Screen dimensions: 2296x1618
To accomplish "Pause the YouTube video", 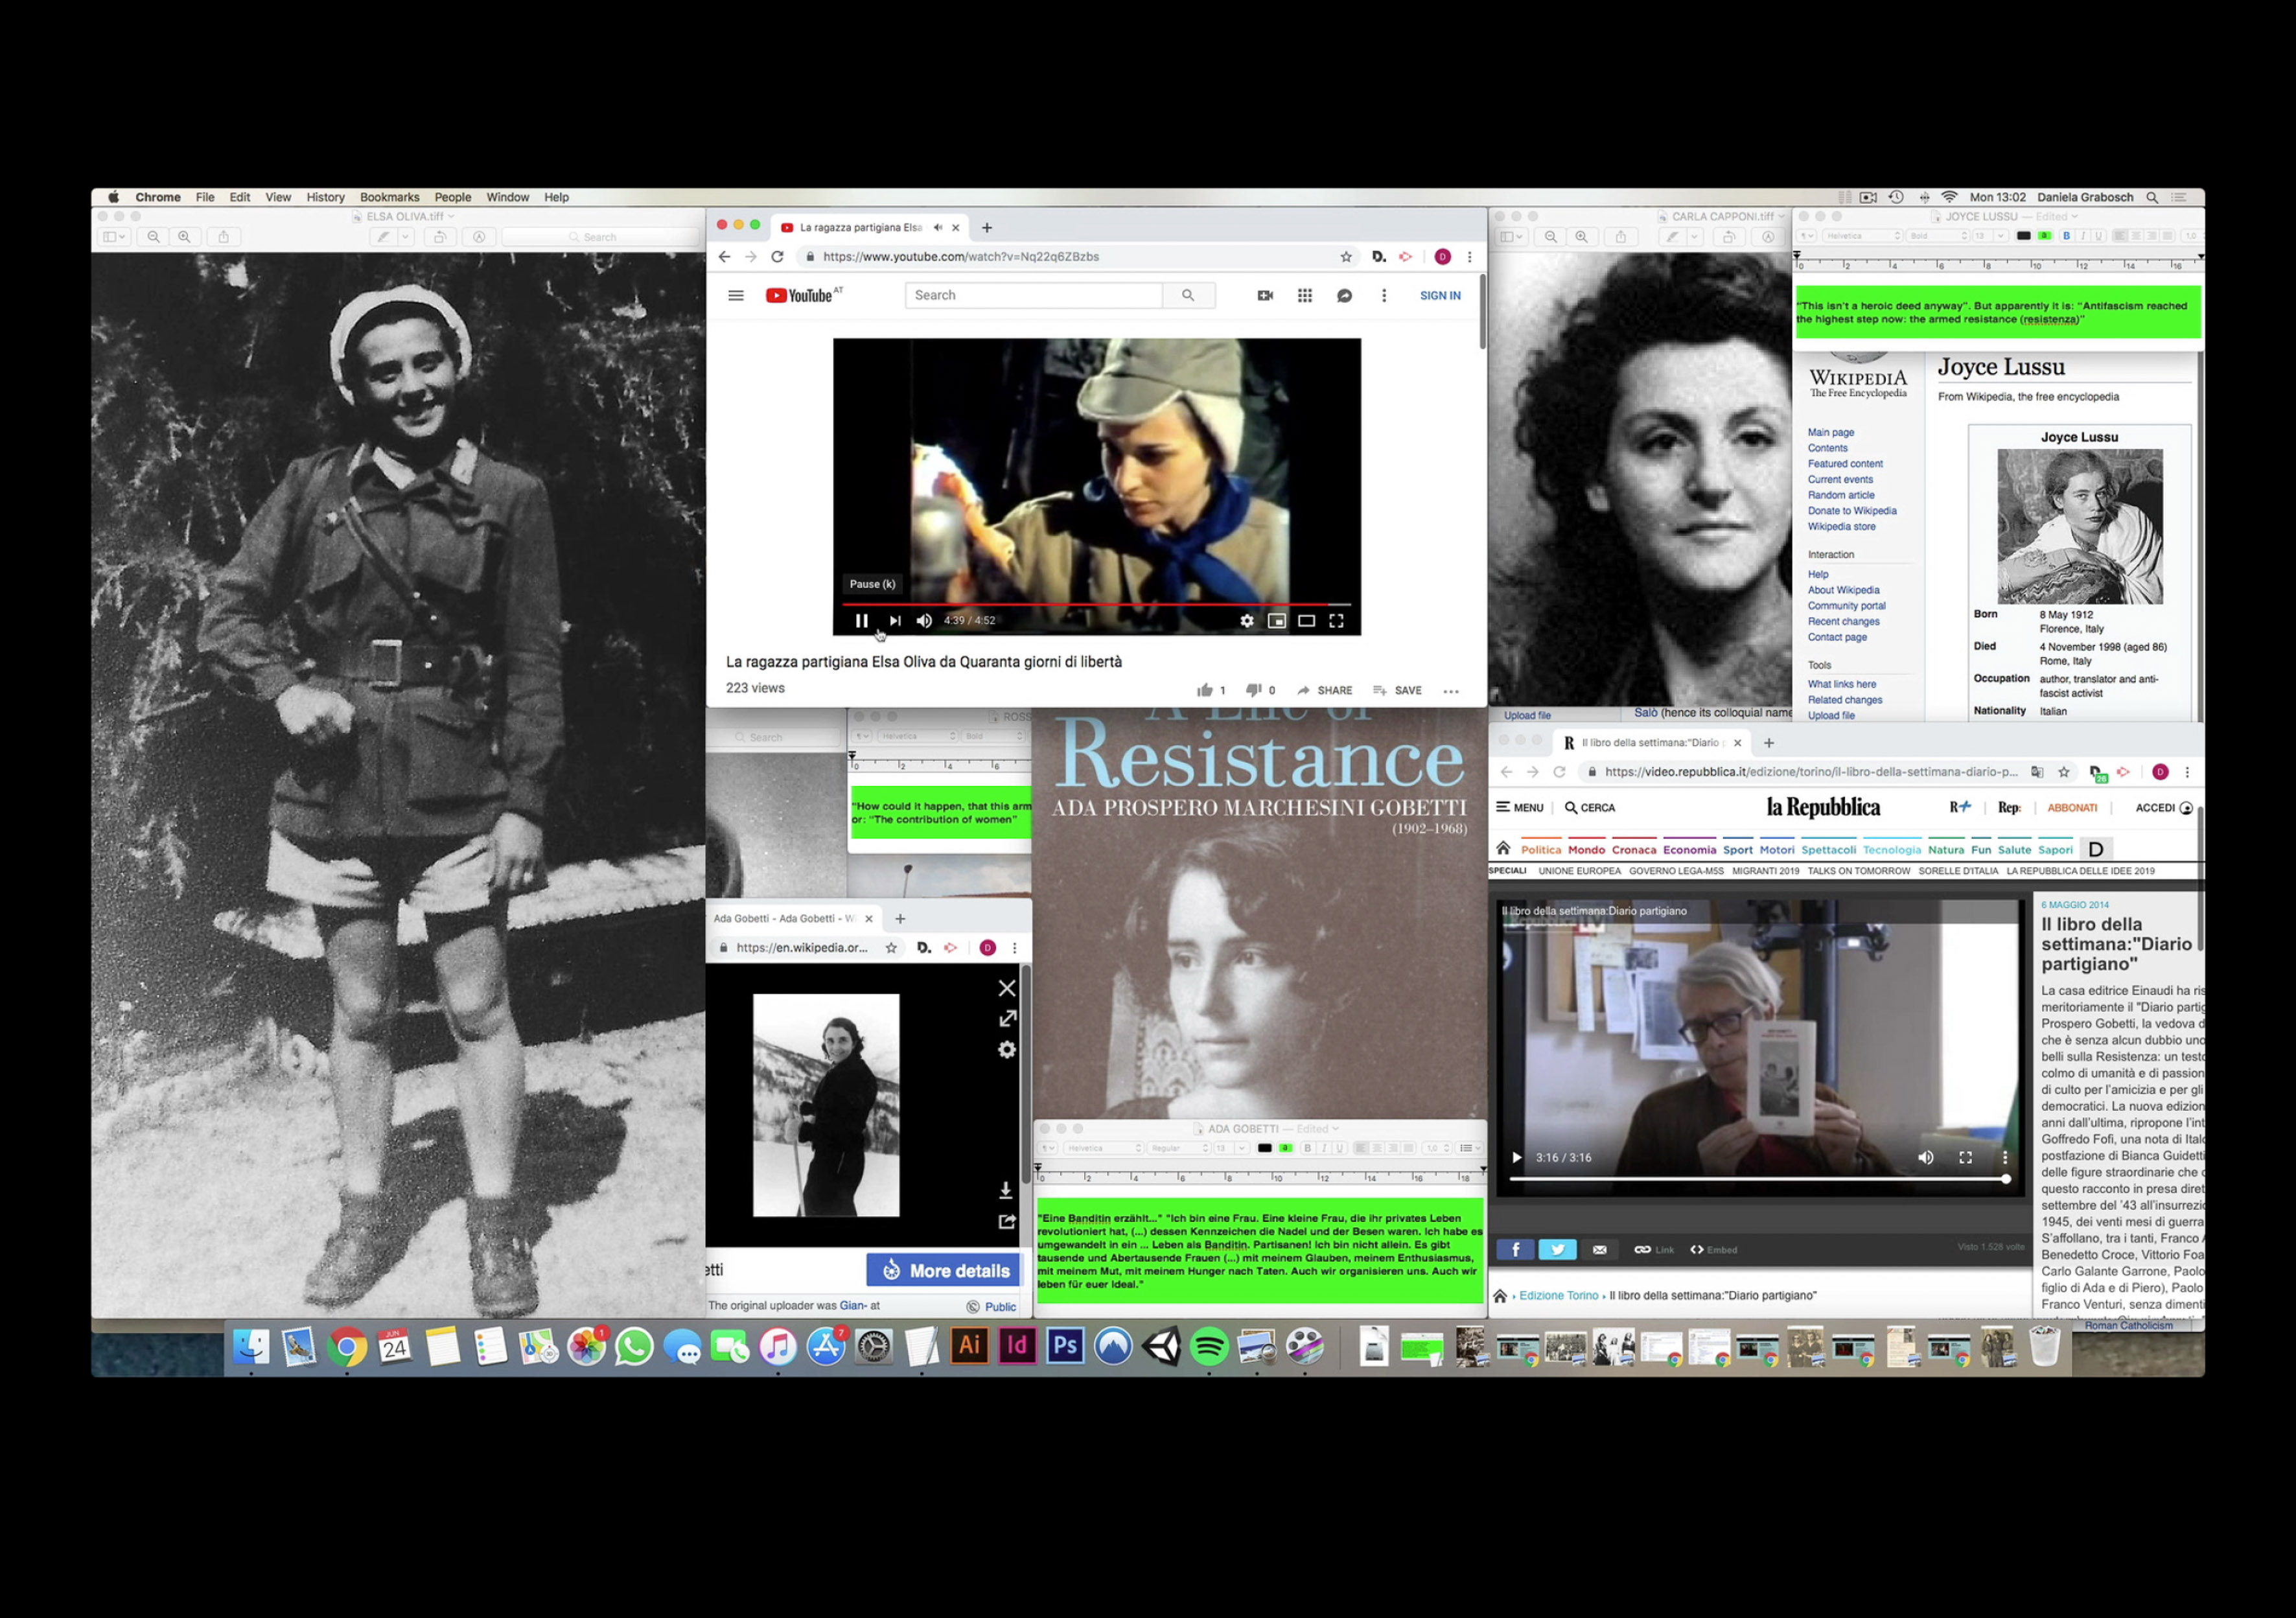I will (861, 621).
